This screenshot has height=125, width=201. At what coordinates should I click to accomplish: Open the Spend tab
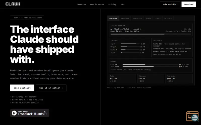pos(148,18)
